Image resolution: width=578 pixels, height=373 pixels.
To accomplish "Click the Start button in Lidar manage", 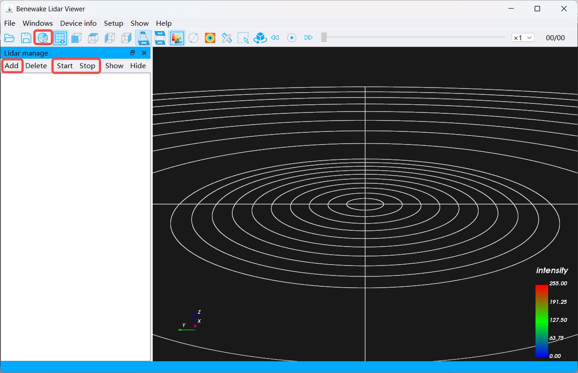I will coord(65,65).
